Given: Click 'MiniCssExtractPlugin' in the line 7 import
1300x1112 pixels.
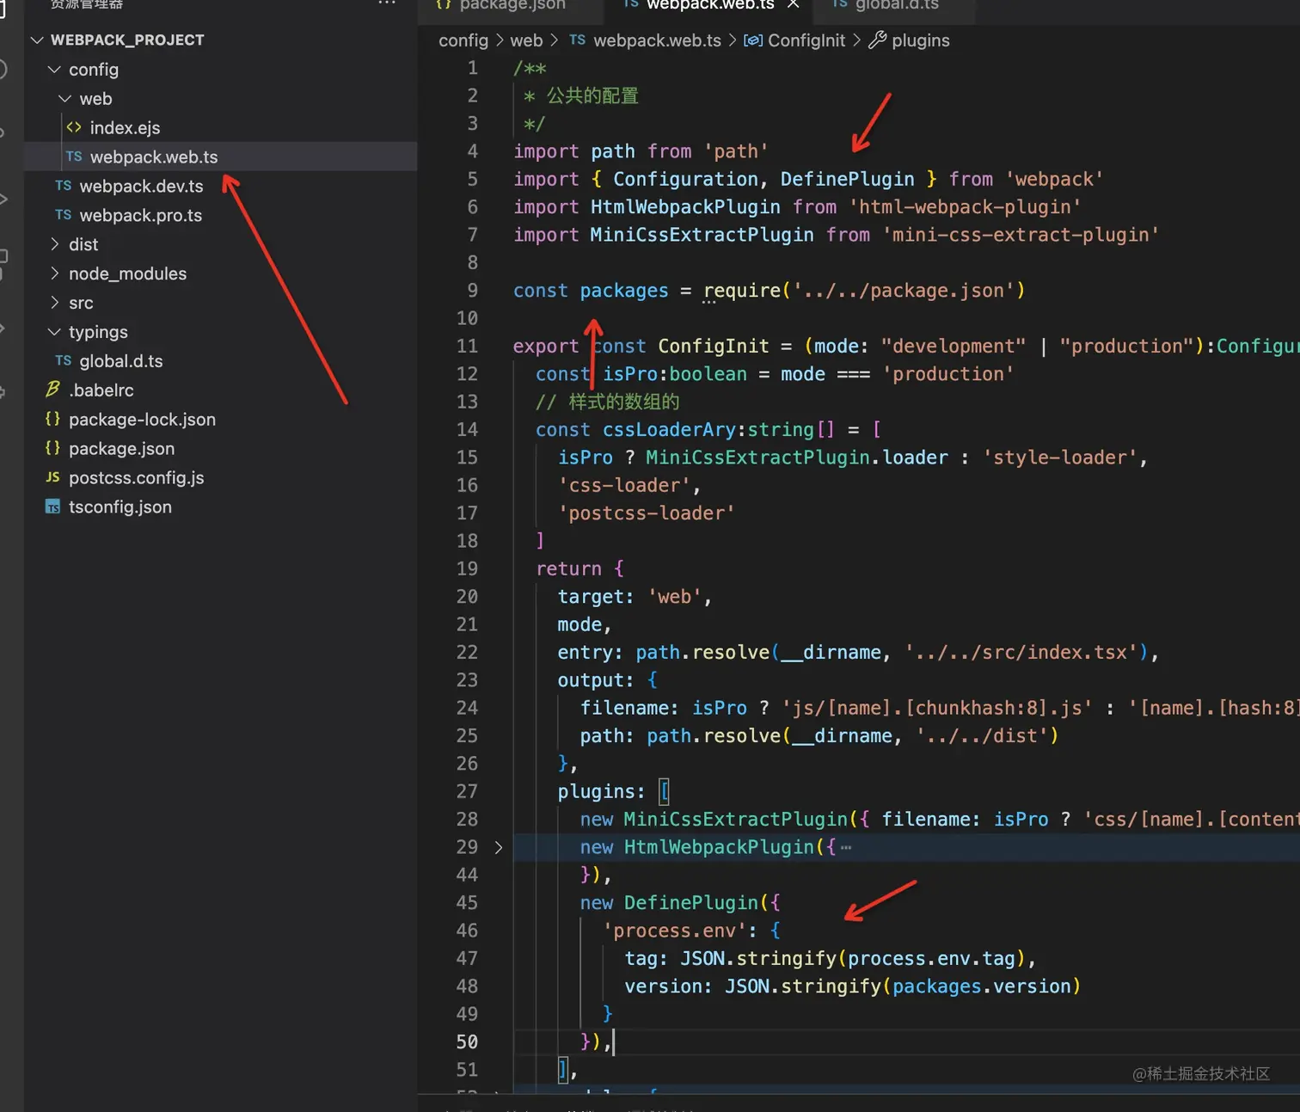Looking at the screenshot, I should (x=702, y=235).
